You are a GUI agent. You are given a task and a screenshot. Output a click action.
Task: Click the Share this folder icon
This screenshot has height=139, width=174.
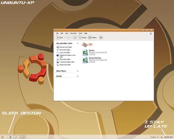[x=58, y=59]
